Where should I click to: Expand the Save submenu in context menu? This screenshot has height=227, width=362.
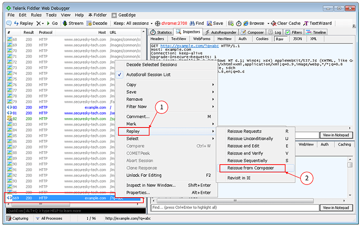point(166,92)
